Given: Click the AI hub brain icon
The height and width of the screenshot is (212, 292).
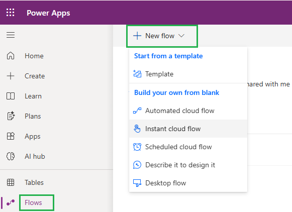Looking at the screenshot, I should [11, 156].
